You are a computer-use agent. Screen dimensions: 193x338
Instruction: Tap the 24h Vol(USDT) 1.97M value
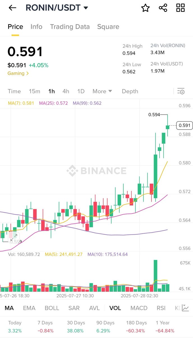coord(158,71)
